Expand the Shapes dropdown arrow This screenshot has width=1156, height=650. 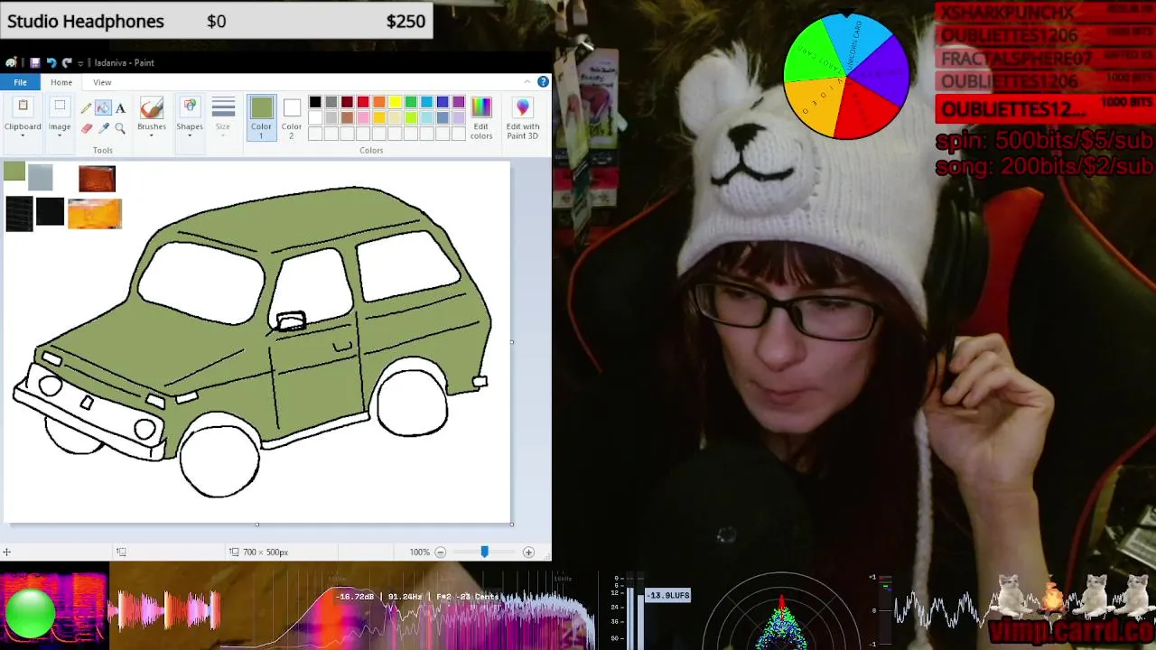click(190, 135)
